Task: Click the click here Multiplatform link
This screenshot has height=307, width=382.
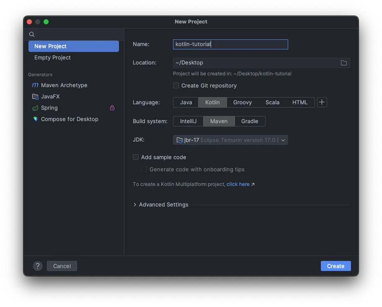Action: point(238,184)
